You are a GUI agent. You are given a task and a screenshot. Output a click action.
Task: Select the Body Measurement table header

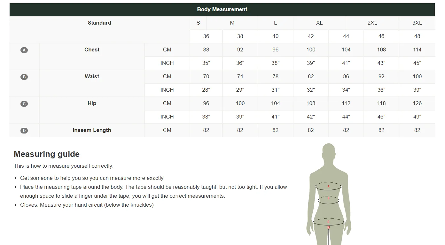click(x=222, y=10)
